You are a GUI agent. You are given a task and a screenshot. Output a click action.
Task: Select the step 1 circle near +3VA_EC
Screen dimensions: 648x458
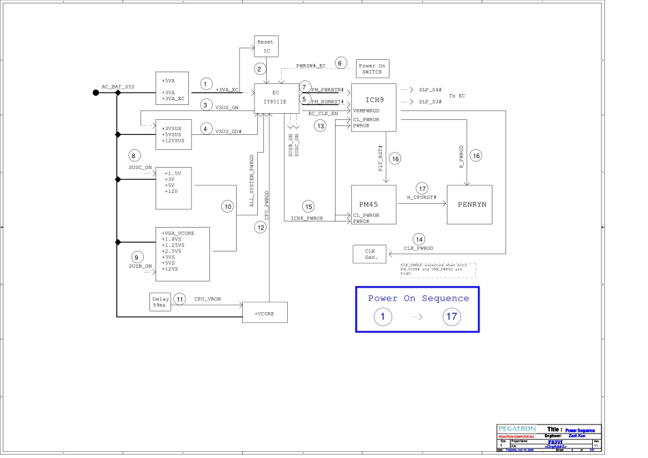point(206,84)
